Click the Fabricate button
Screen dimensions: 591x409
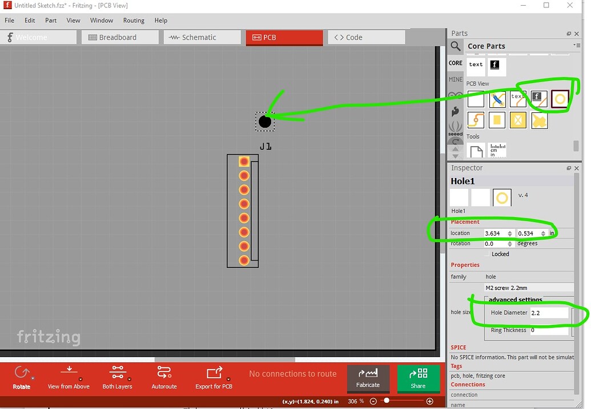[368, 378]
